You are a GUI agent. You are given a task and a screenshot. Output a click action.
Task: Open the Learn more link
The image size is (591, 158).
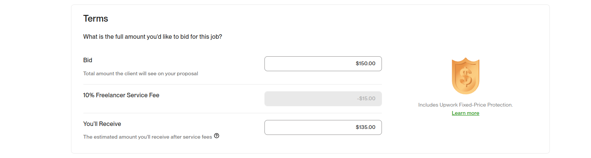coord(465,113)
